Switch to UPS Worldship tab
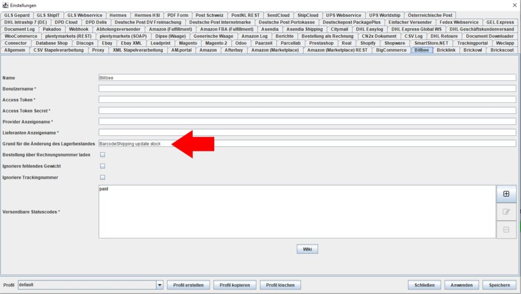Viewport: 521px width, 294px height. pyautogui.click(x=385, y=15)
